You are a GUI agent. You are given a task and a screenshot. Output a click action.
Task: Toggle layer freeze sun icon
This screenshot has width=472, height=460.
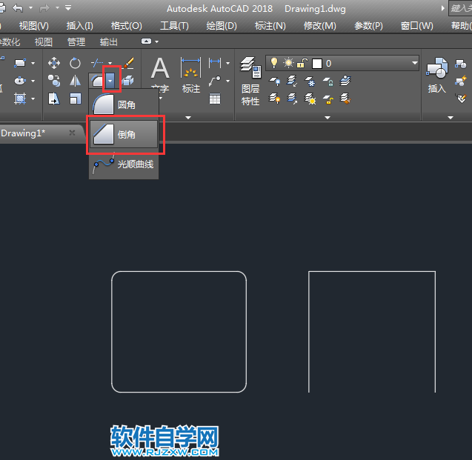pos(287,64)
